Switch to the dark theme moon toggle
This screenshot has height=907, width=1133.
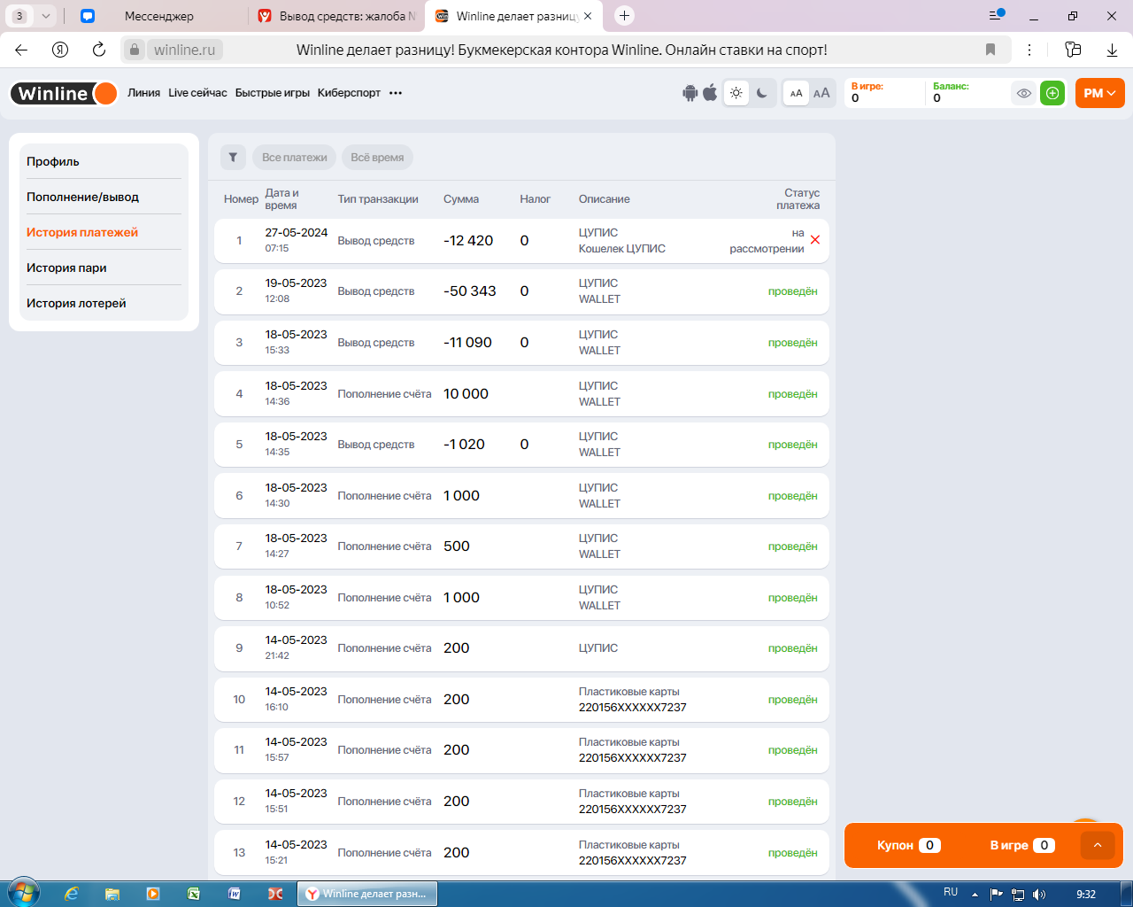coord(762,93)
